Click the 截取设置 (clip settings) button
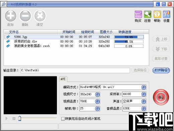Viewport: 174px width, 131px height. click(x=161, y=58)
